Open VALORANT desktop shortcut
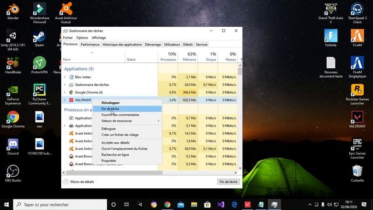 (x=357, y=120)
